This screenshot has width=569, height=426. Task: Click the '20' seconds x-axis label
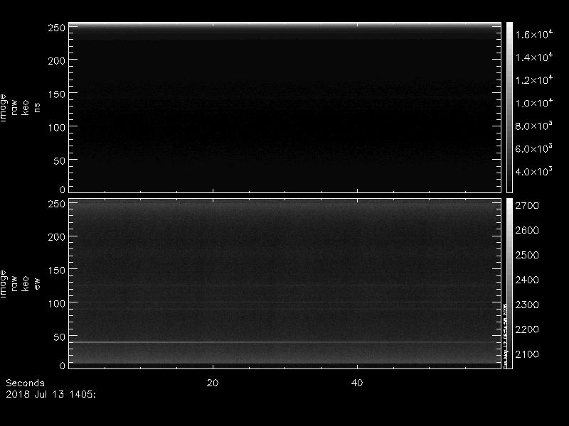(213, 383)
